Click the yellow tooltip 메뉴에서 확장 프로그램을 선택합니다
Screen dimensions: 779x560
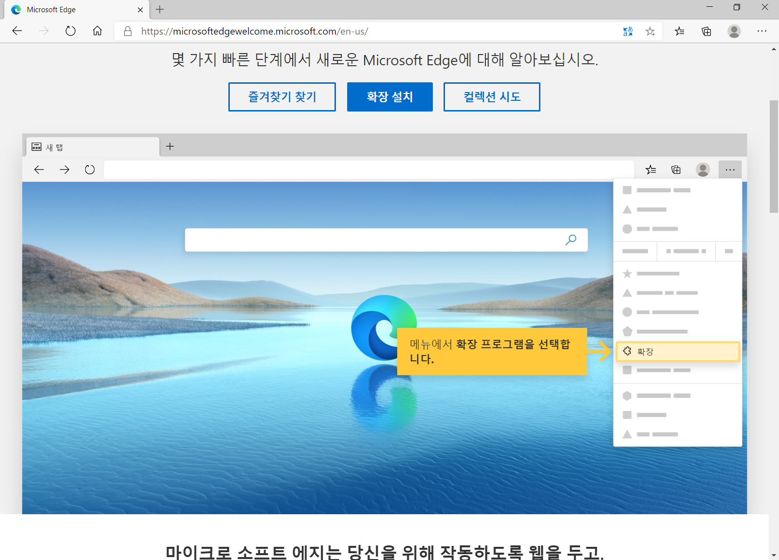click(492, 352)
